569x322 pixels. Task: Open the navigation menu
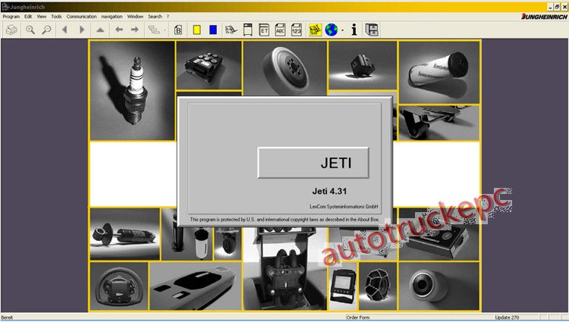112,17
